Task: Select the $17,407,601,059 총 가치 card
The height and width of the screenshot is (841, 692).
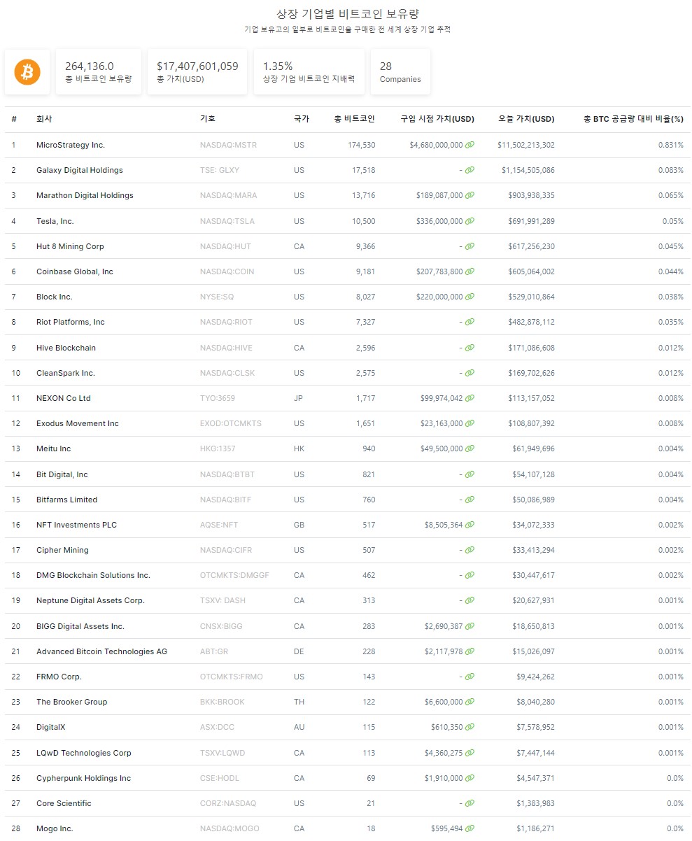Action: (x=197, y=71)
